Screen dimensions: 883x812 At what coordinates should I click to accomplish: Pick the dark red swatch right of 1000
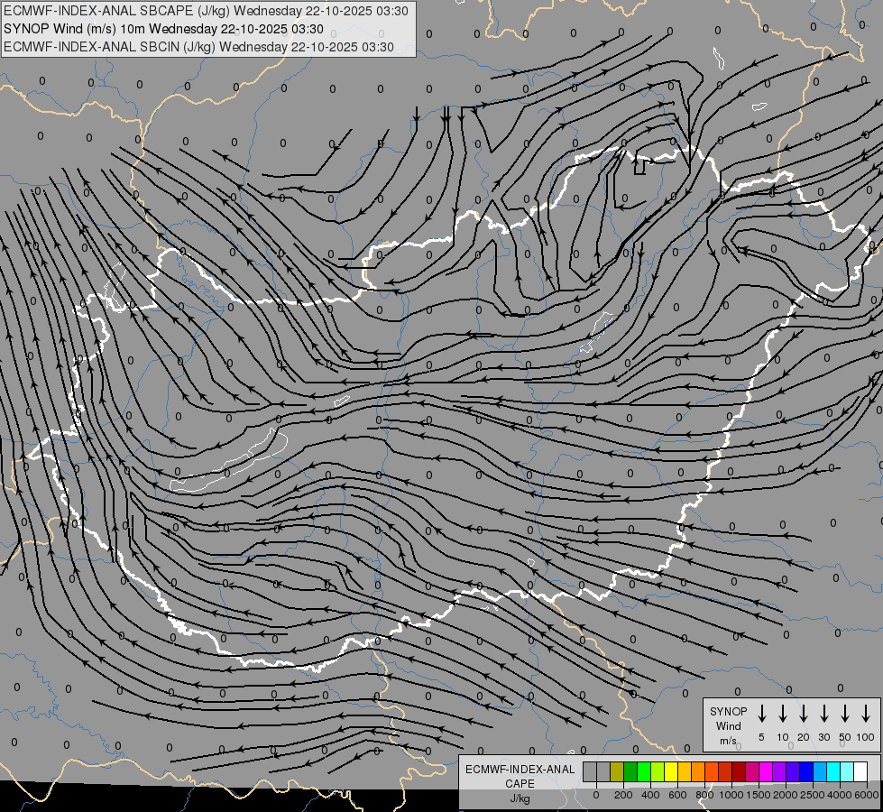tap(739, 771)
